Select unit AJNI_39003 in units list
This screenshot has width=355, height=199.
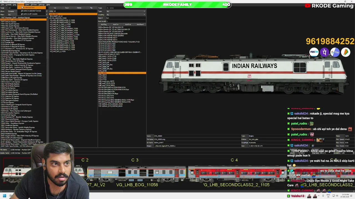coord(73,14)
